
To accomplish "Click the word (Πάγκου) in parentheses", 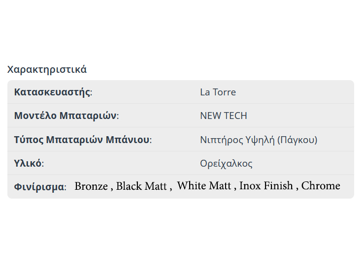I will click(x=297, y=140).
